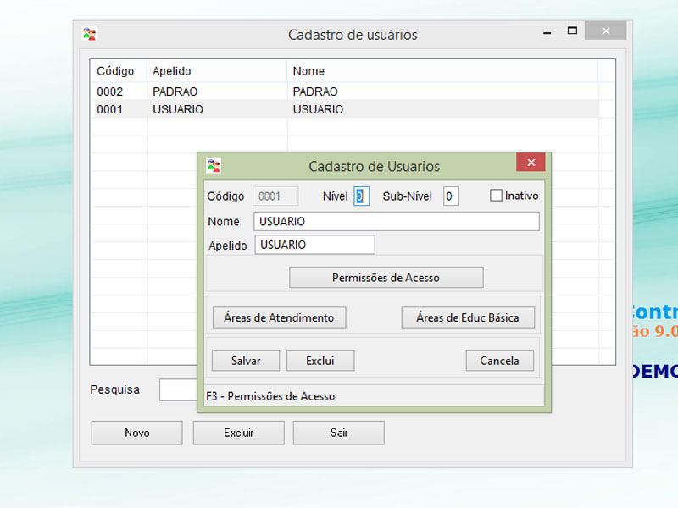Open Áreas de Educ Básica

pyautogui.click(x=467, y=318)
